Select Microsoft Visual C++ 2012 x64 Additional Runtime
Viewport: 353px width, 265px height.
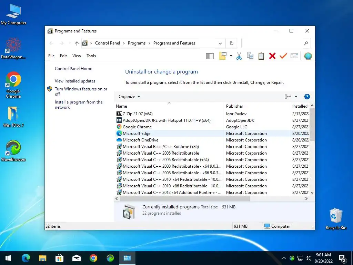point(169,193)
